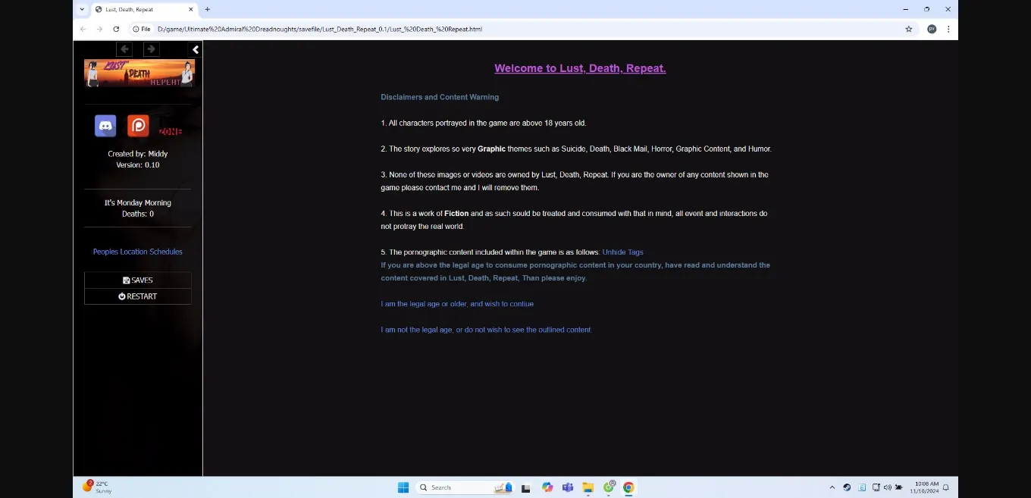Viewport: 1031px width, 498px height.
Task: Select the Lust, Death, Repeat browser tab
Action: tap(139, 9)
